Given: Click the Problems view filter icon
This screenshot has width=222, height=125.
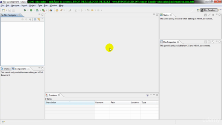Looking at the screenshot, I should 147,95.
